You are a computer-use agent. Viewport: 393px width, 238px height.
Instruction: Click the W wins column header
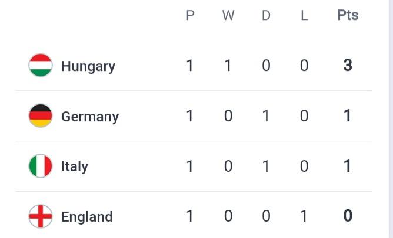pyautogui.click(x=228, y=16)
